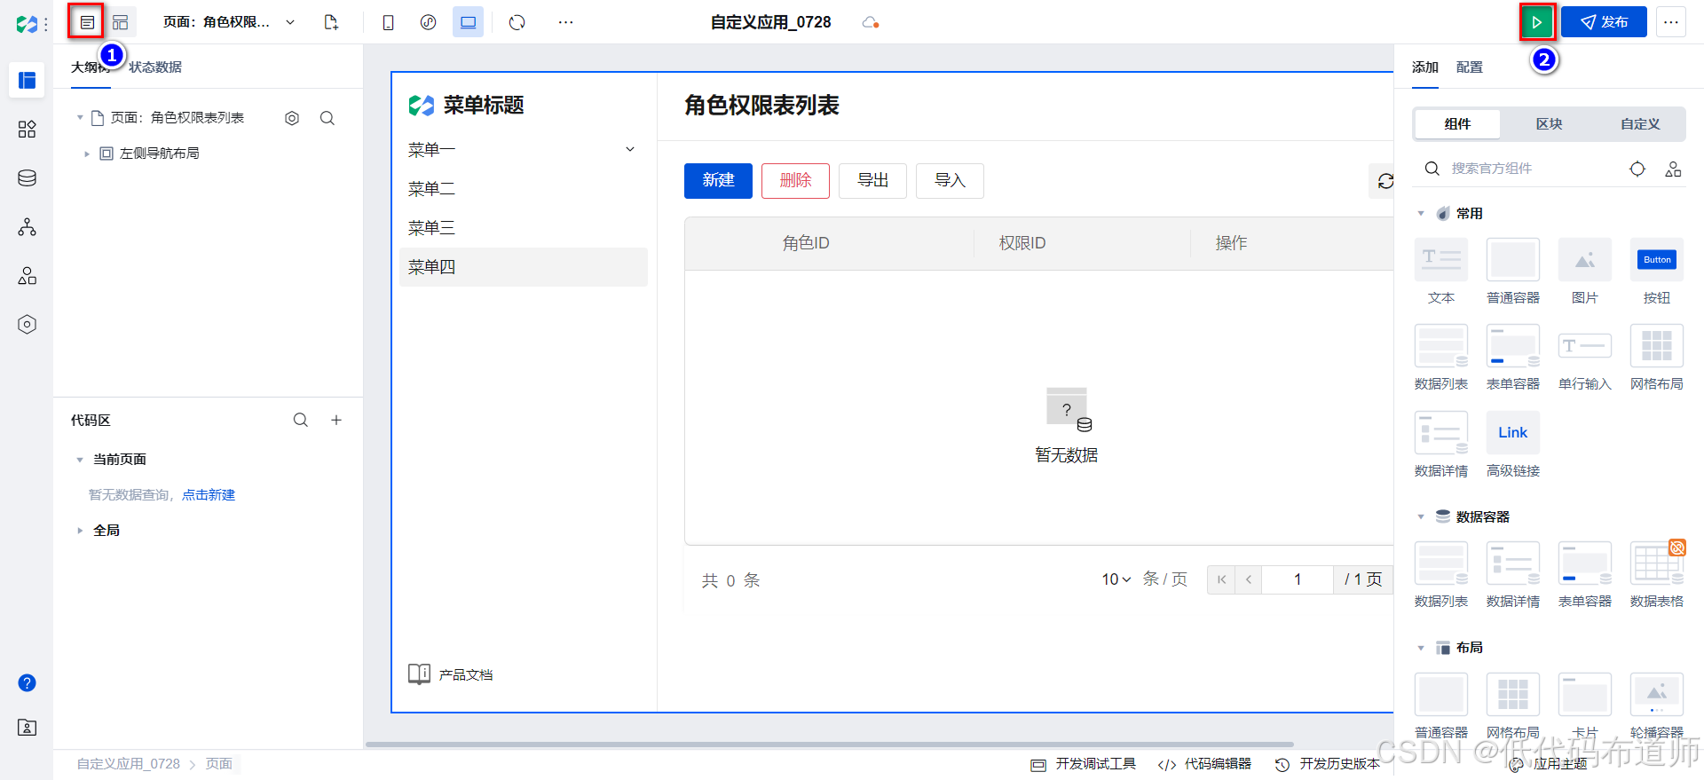Click the component management icon beside search
This screenshot has width=1704, height=780.
click(x=1673, y=169)
